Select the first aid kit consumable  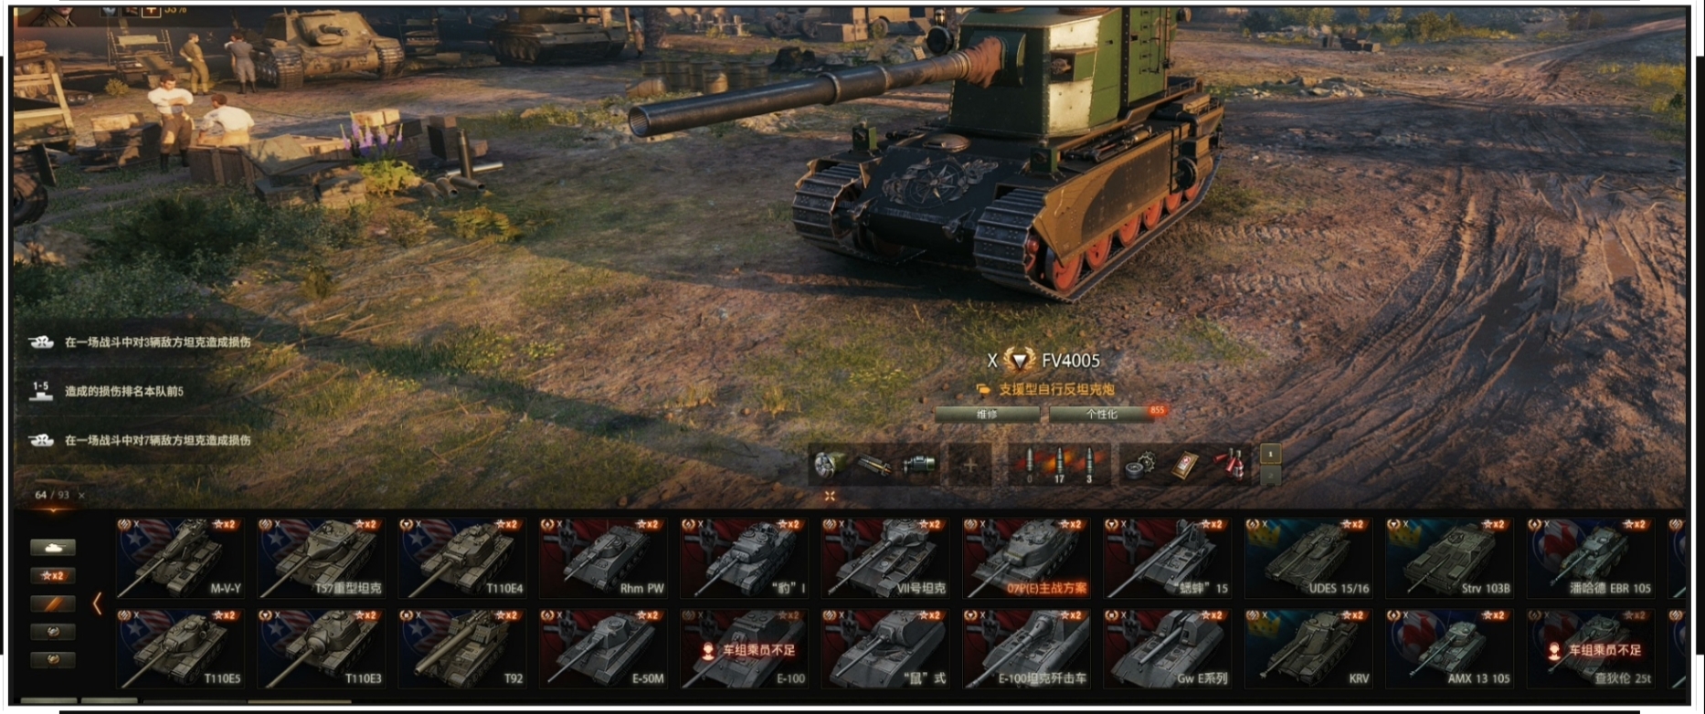point(1187,464)
